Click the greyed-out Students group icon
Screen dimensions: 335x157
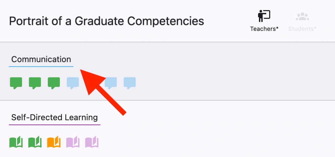(x=302, y=16)
